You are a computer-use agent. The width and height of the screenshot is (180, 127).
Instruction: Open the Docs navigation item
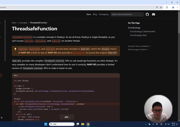pos(89,14)
